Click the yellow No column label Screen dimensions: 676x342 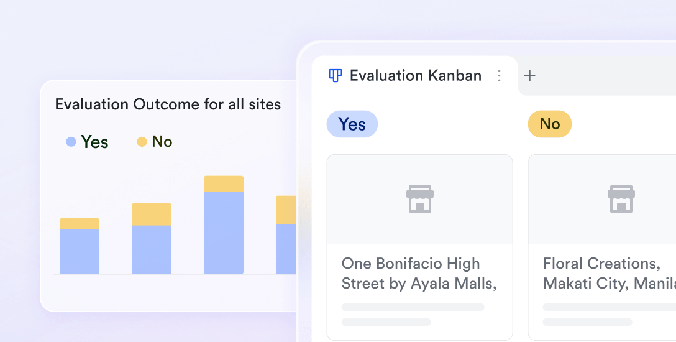click(550, 124)
